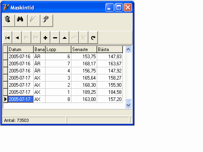The height and width of the screenshot is (152, 203).
Task: Select Lopp cell with value 7
Action: pos(58,64)
